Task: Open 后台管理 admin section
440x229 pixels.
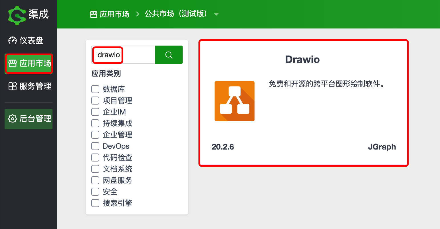Action: tap(35, 119)
